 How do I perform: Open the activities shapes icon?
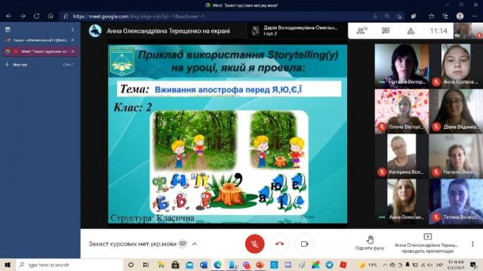click(x=411, y=31)
